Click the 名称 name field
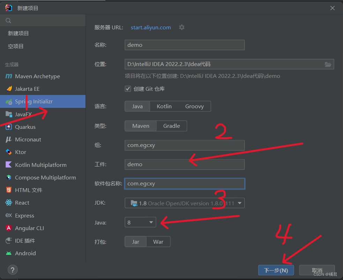Image resolution: width=343 pixels, height=280 pixels. [x=184, y=45]
